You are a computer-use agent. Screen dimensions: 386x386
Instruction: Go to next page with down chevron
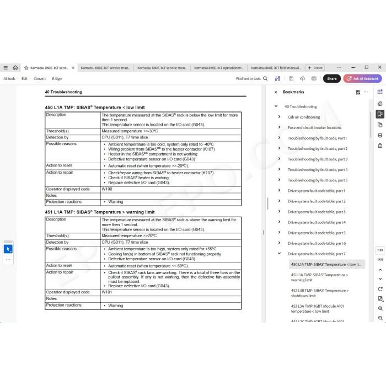click(380, 279)
